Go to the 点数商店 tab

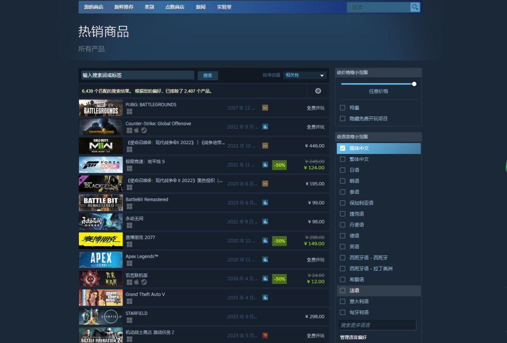[x=175, y=7]
